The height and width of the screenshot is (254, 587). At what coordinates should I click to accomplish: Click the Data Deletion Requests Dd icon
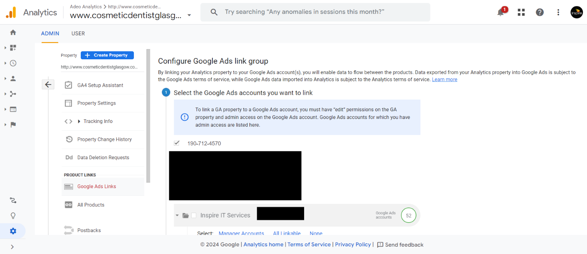coord(69,158)
